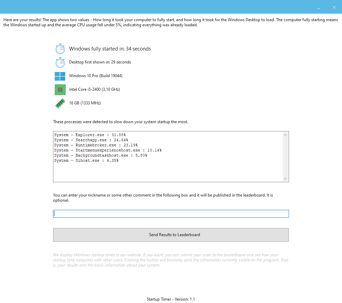This screenshot has height=303, width=342.
Task: Select the Runtimebroker.exe : 23.19% line
Action: tap(96, 145)
